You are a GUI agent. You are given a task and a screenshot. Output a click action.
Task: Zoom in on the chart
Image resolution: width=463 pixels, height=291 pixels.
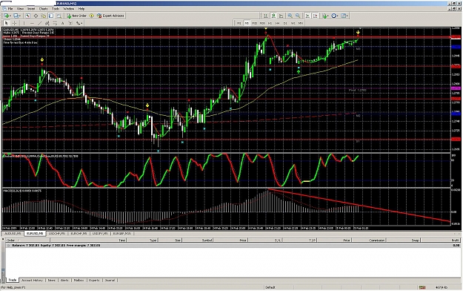(290, 16)
